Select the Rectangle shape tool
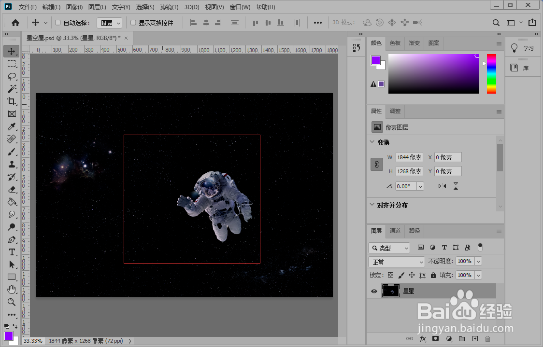 click(12, 277)
